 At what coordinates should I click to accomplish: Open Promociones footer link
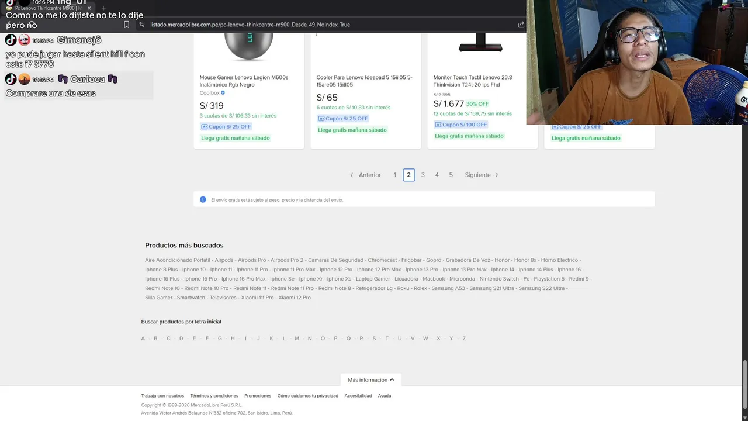pyautogui.click(x=258, y=396)
